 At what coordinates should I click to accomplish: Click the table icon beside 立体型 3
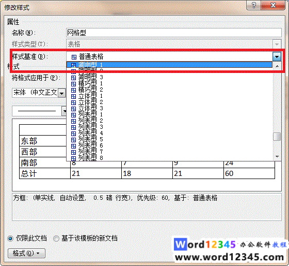73,109
